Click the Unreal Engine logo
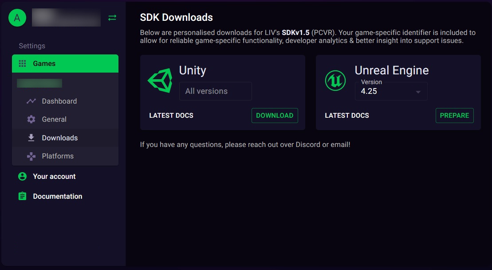Screen dimensions: 492x270 coord(335,81)
